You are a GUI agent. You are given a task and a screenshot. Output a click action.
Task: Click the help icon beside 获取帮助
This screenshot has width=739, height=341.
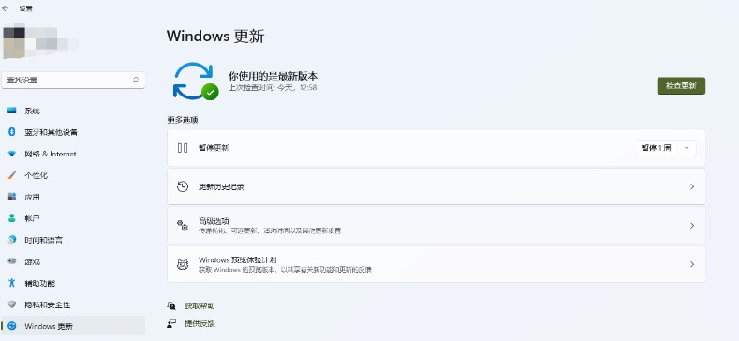click(171, 305)
